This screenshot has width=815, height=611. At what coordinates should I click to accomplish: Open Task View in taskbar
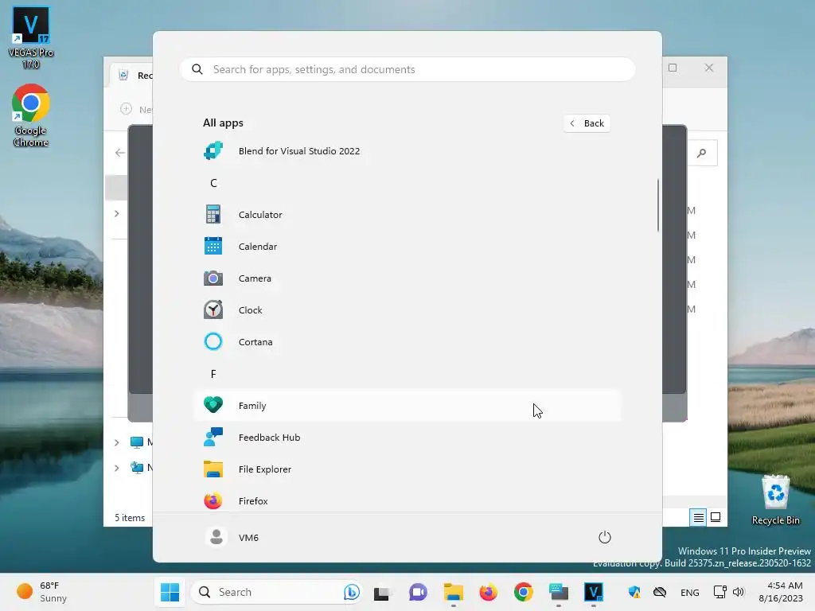[383, 592]
